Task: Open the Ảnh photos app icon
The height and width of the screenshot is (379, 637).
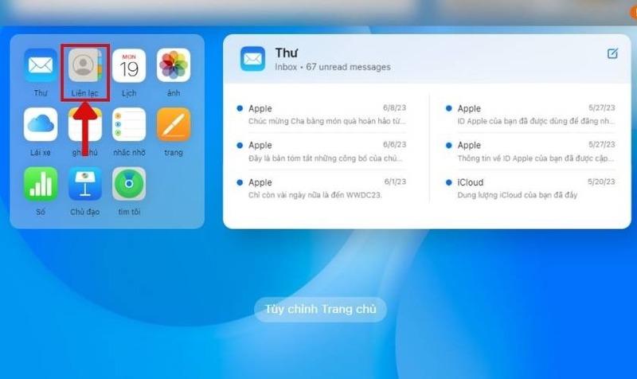Action: point(174,65)
